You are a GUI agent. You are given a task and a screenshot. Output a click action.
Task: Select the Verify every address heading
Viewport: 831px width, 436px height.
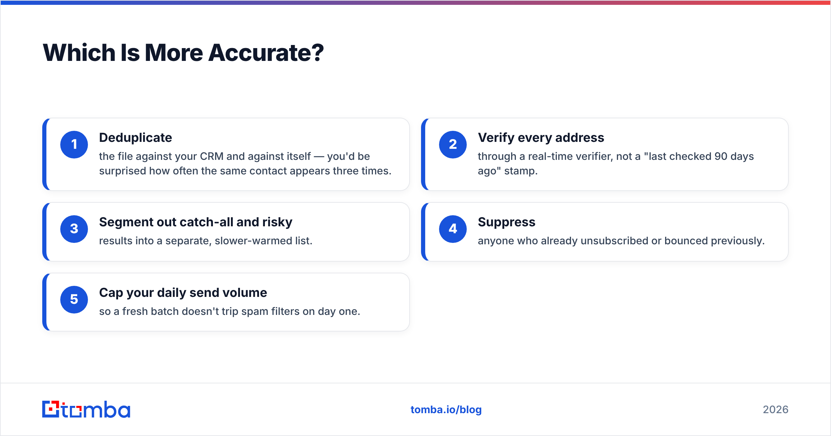coord(541,138)
